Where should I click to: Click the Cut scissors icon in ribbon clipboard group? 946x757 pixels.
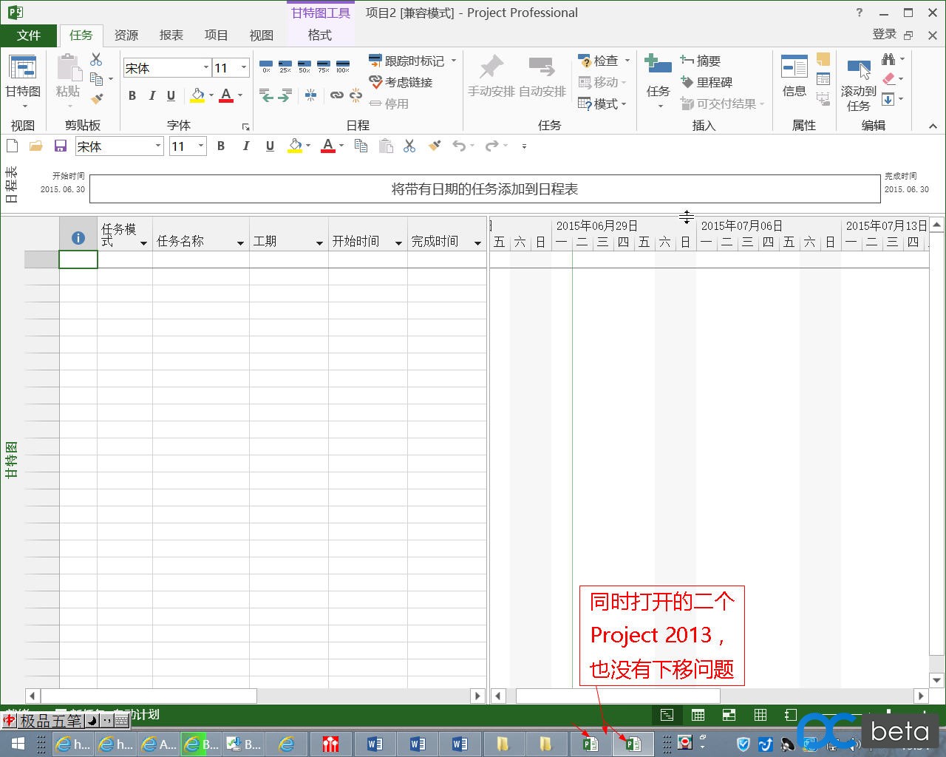pos(96,60)
